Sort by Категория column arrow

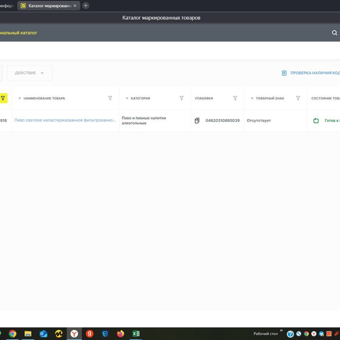127,99
